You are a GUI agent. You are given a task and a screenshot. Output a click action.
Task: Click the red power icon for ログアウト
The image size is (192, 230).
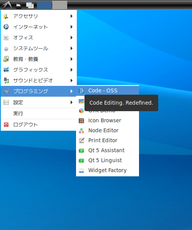pos(6,125)
